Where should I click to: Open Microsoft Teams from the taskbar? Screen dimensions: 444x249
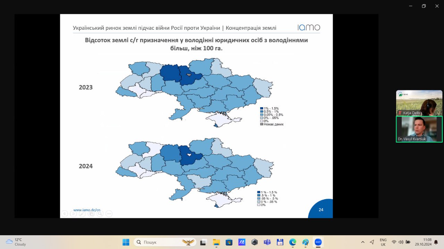coord(267,242)
